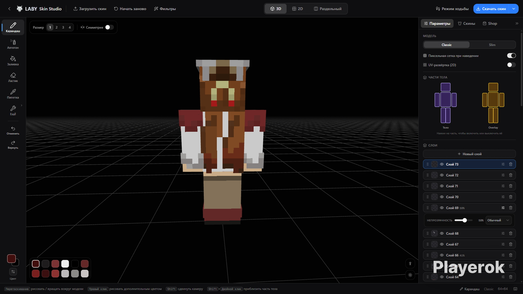
Task: Delete Слой 68 with trash icon
Action: pyautogui.click(x=511, y=233)
